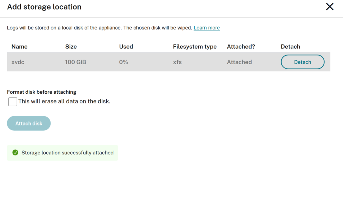This screenshot has width=343, height=220.
Task: Enable the format disk checkbox
Action: click(x=13, y=102)
